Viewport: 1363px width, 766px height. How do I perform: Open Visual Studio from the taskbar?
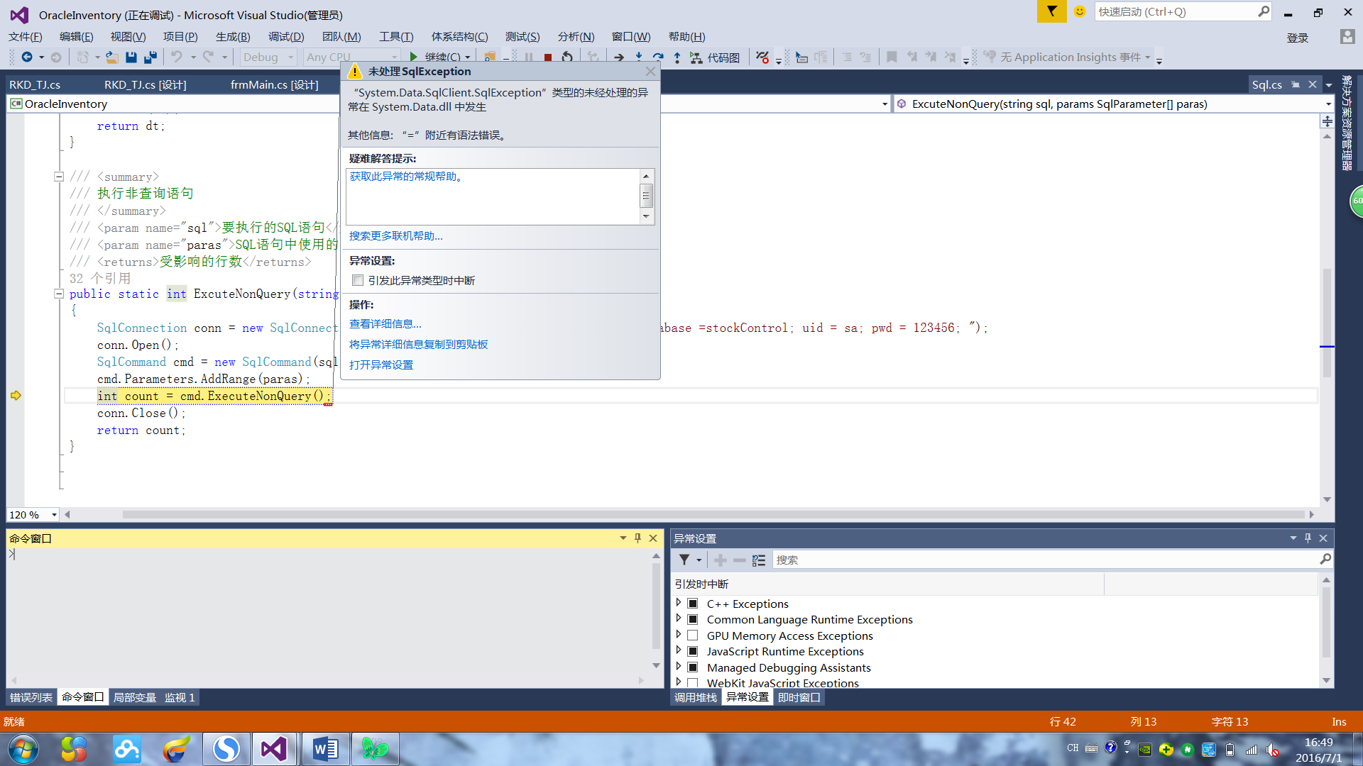(x=274, y=749)
